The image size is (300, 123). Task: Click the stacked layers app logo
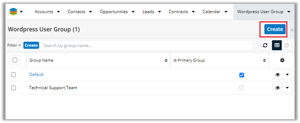(x=13, y=12)
